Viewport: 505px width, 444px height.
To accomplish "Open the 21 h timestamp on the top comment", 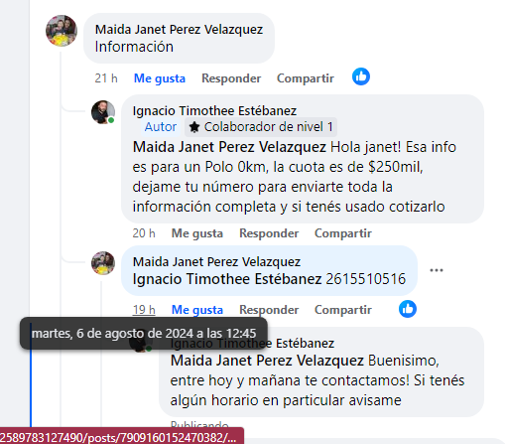I will tap(106, 78).
